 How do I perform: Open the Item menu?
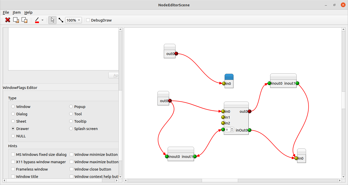coord(17,12)
